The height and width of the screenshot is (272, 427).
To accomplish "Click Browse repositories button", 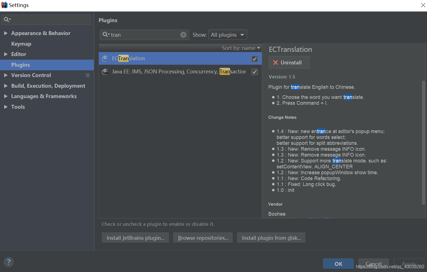I will click(x=203, y=238).
